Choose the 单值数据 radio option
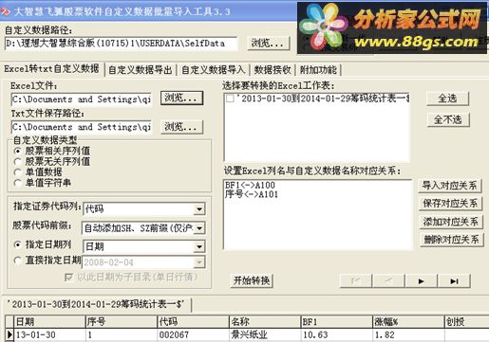This screenshot has height=342, width=489. [18, 172]
